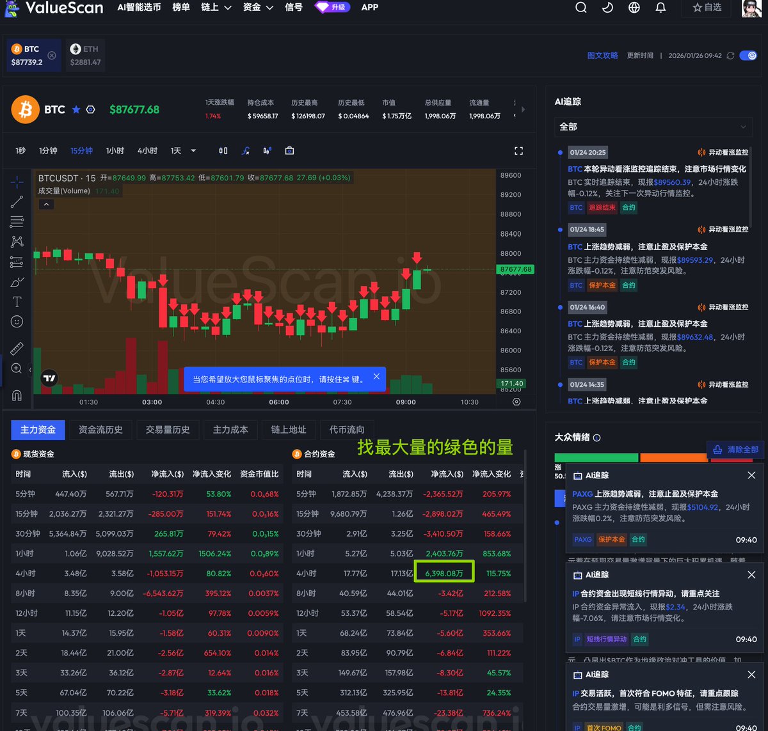The height and width of the screenshot is (731, 768).
Task: Open 自选 watchlist button
Action: pos(707,8)
